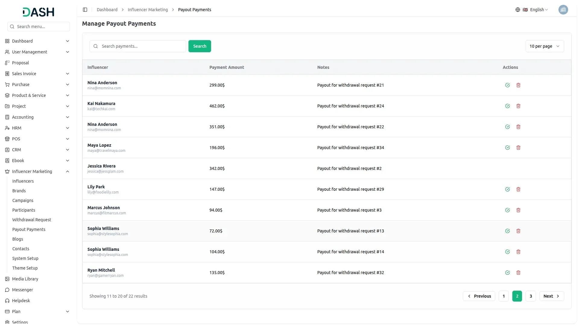579x326 pixels.
Task: Approve Maya Lopez payout for request #34
Action: (x=508, y=148)
